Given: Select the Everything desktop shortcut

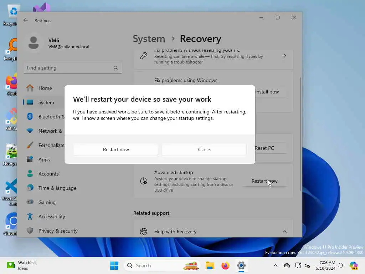Looking at the screenshot, I should click(x=11, y=50).
